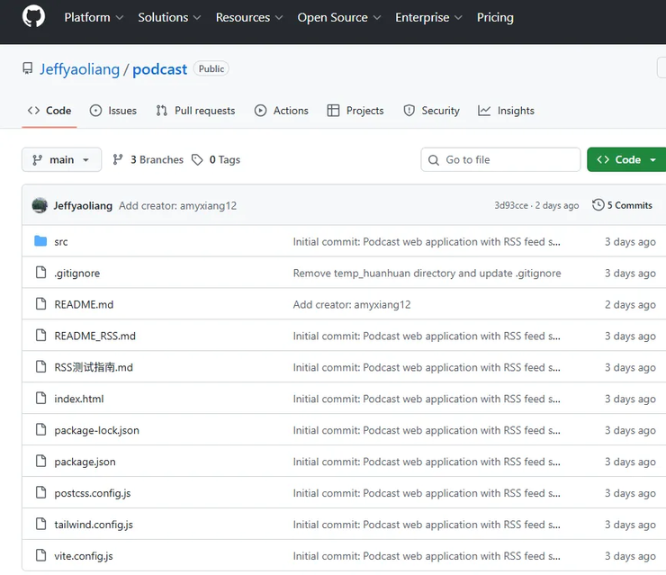This screenshot has height=575, width=666.
Task: Click the file icon next to README.md
Action: (x=40, y=304)
